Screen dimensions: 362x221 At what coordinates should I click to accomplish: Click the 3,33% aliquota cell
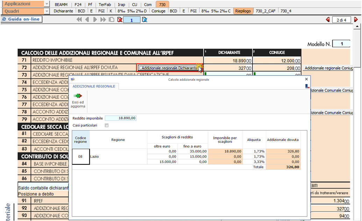(x=254, y=162)
